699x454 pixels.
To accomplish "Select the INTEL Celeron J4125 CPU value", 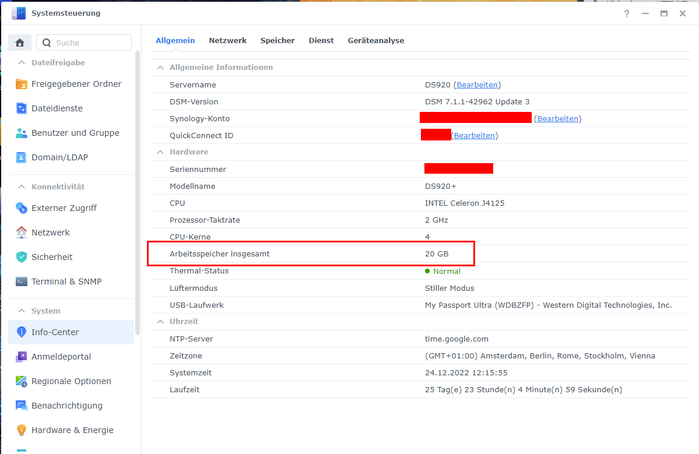I will 465,203.
